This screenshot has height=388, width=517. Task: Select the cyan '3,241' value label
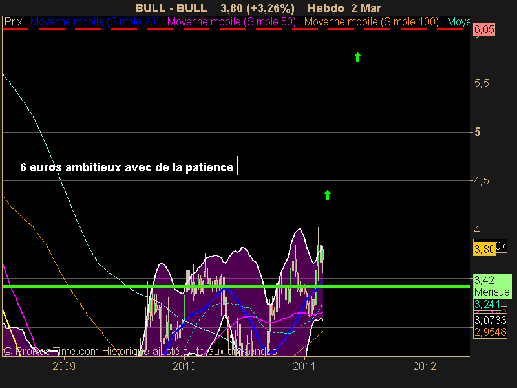487,304
